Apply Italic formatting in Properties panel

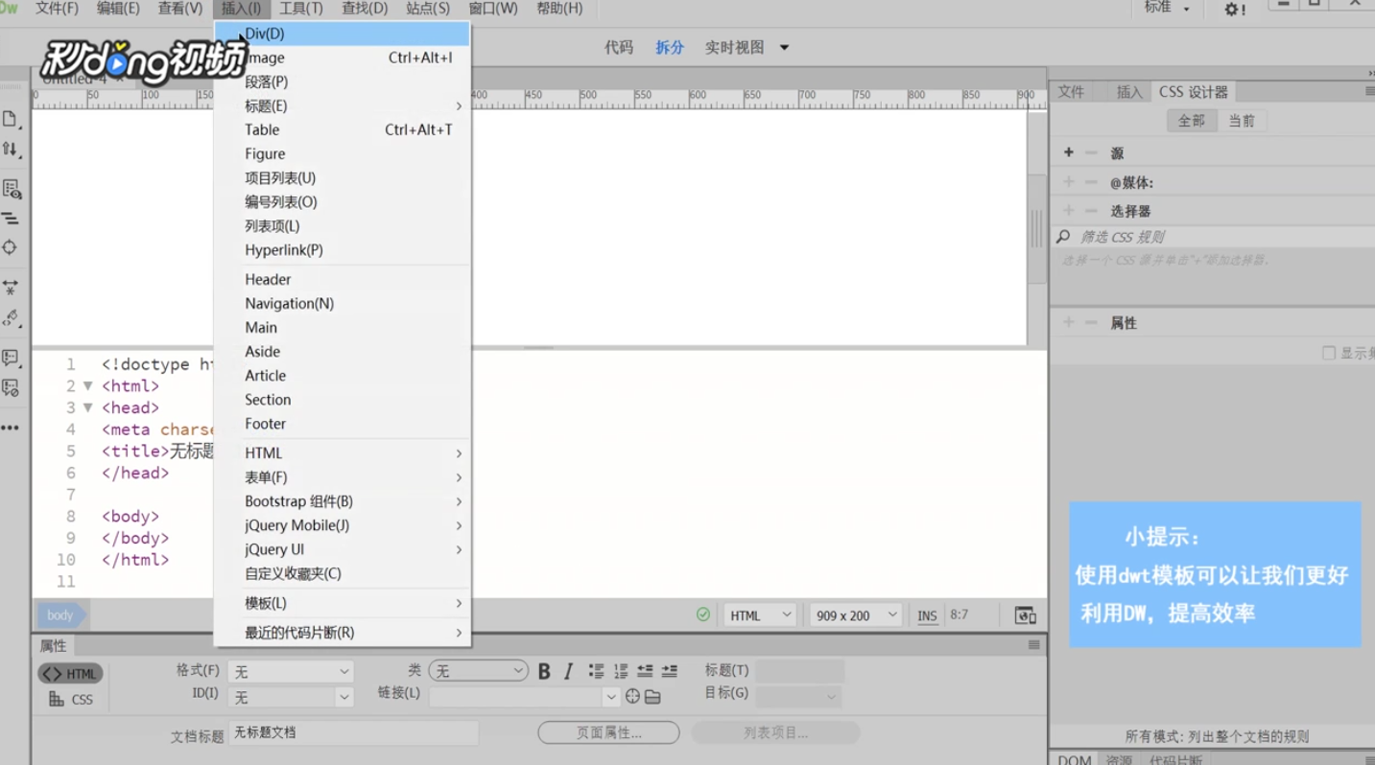[568, 671]
